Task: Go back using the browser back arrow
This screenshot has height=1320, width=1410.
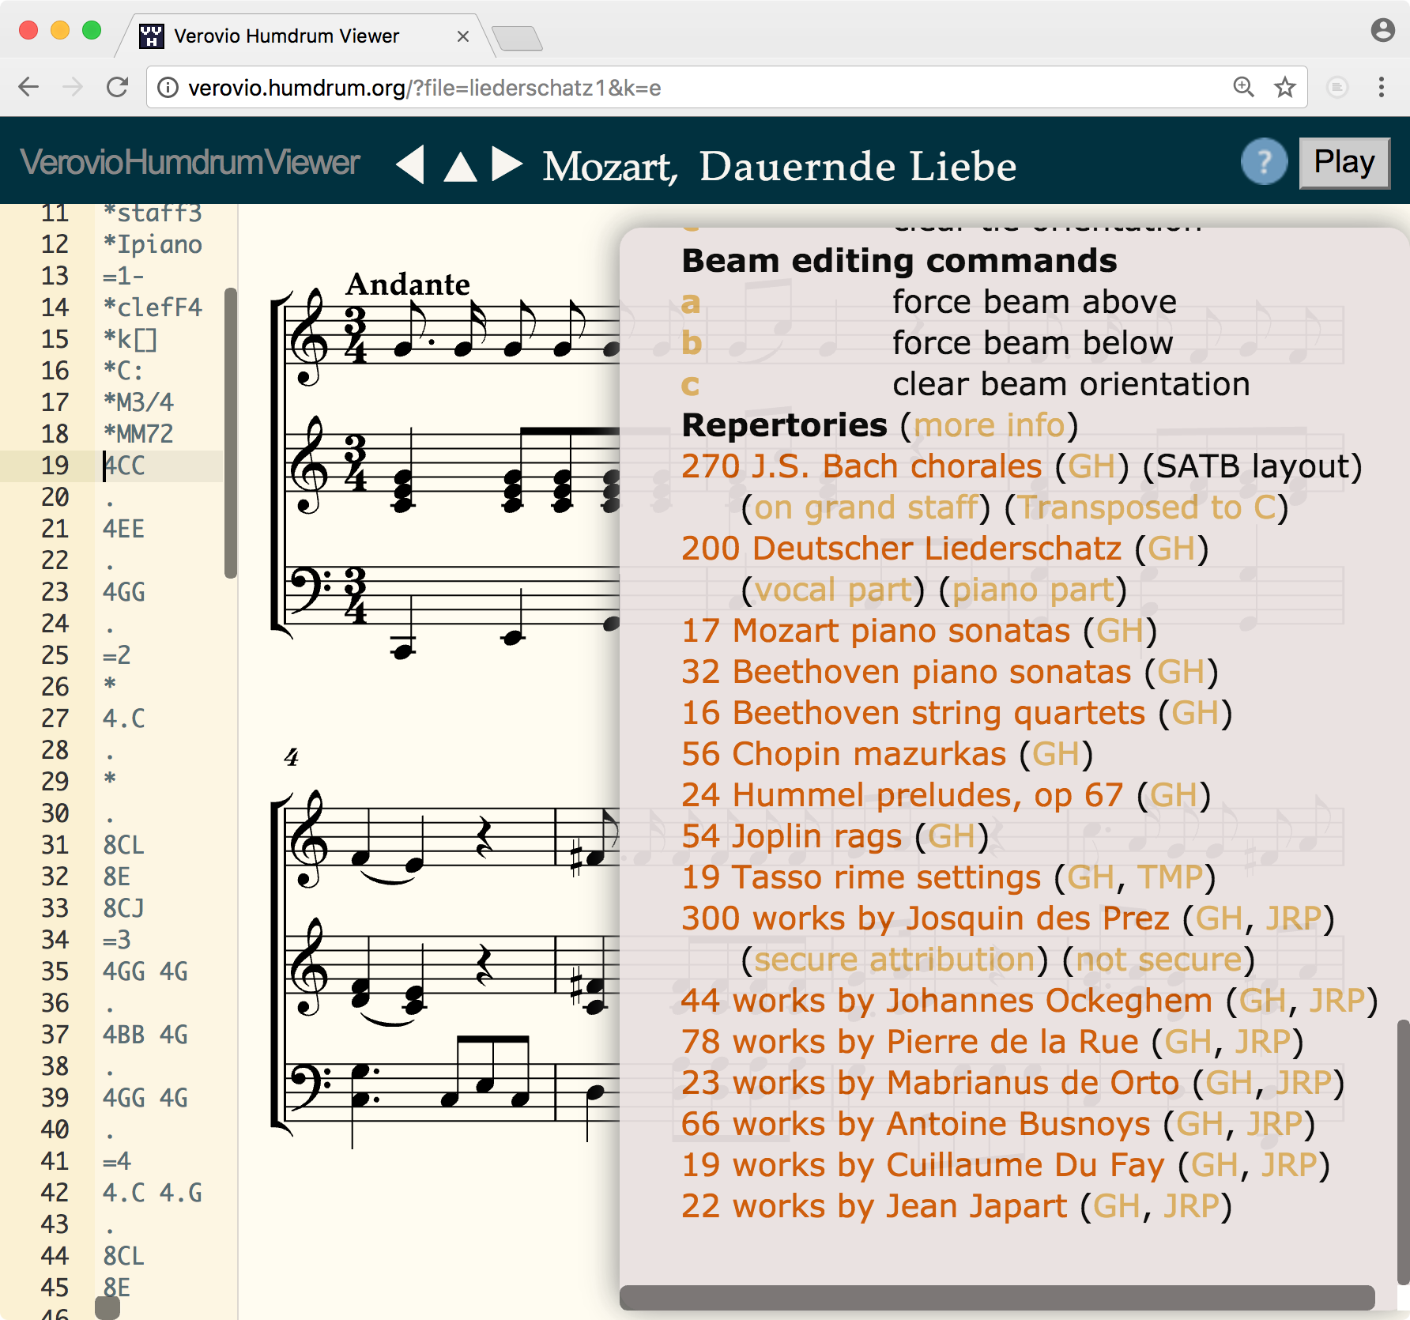Action: tap(28, 87)
